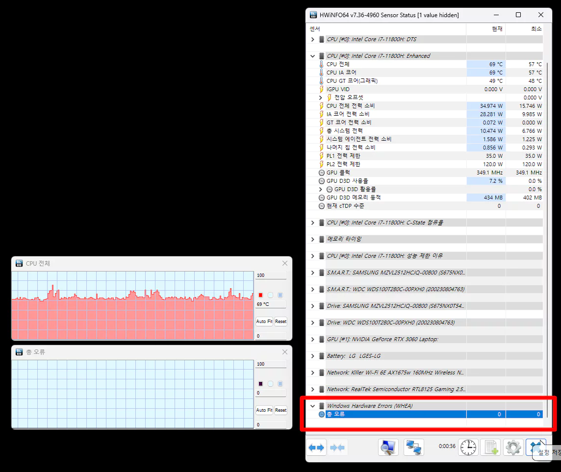This screenshot has height=472, width=561.
Task: Click the lightning icon beside iGPU VID
Action: click(x=321, y=89)
